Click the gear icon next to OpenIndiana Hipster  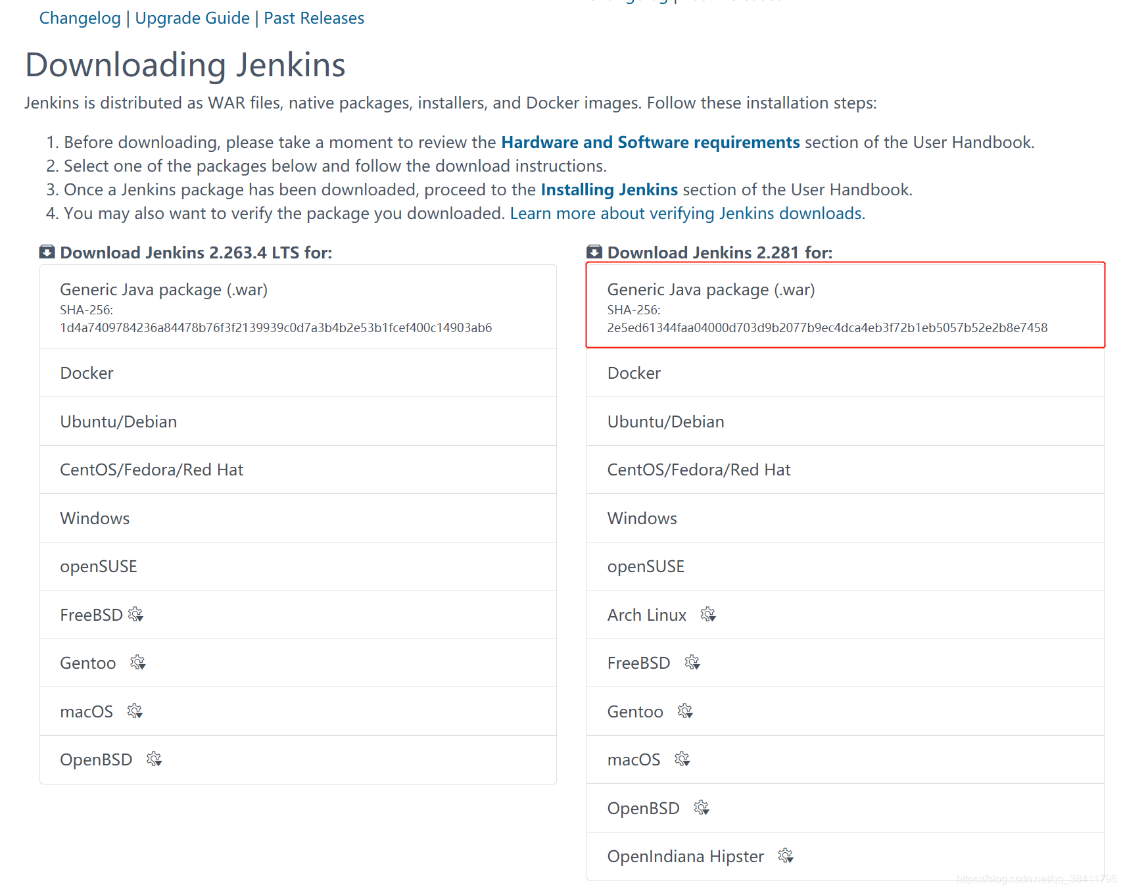point(786,856)
